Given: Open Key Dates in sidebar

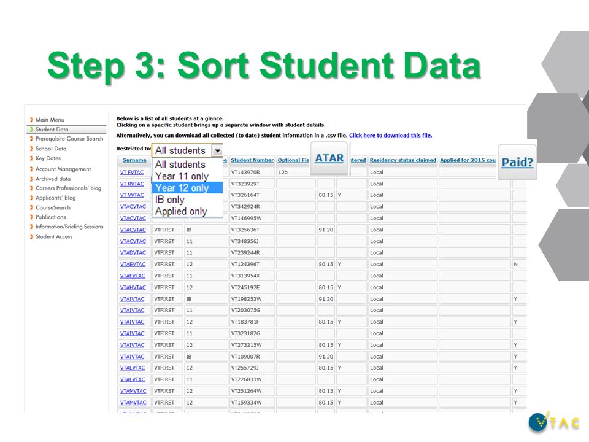Looking at the screenshot, I should click(48, 158).
